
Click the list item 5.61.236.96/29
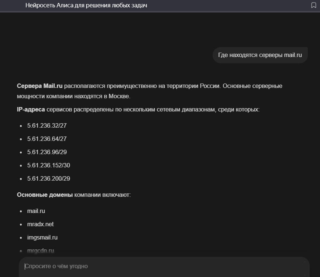(47, 152)
